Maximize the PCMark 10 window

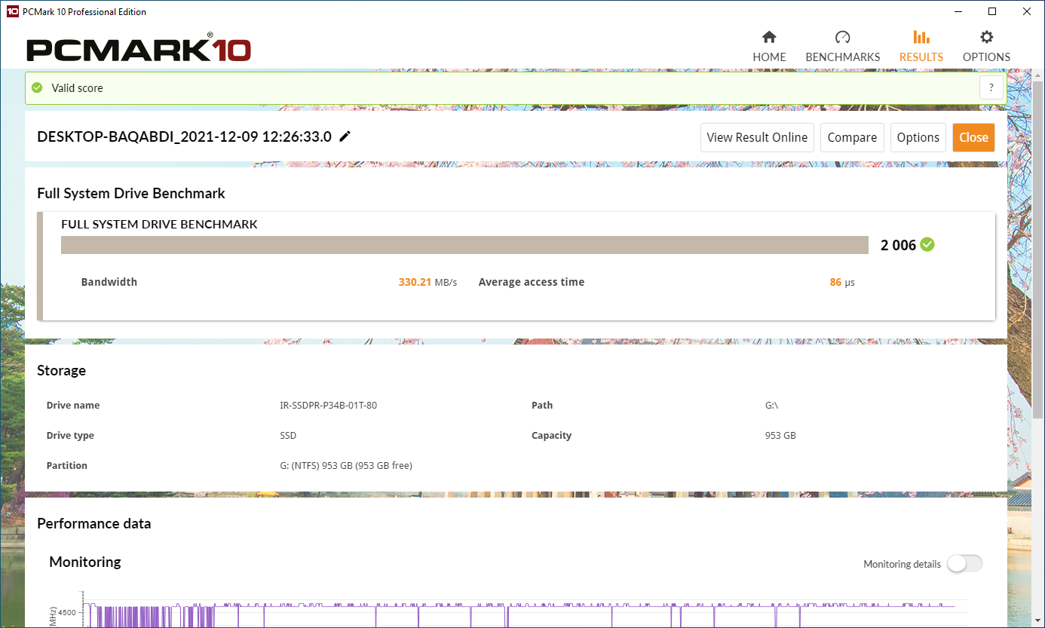click(x=992, y=11)
